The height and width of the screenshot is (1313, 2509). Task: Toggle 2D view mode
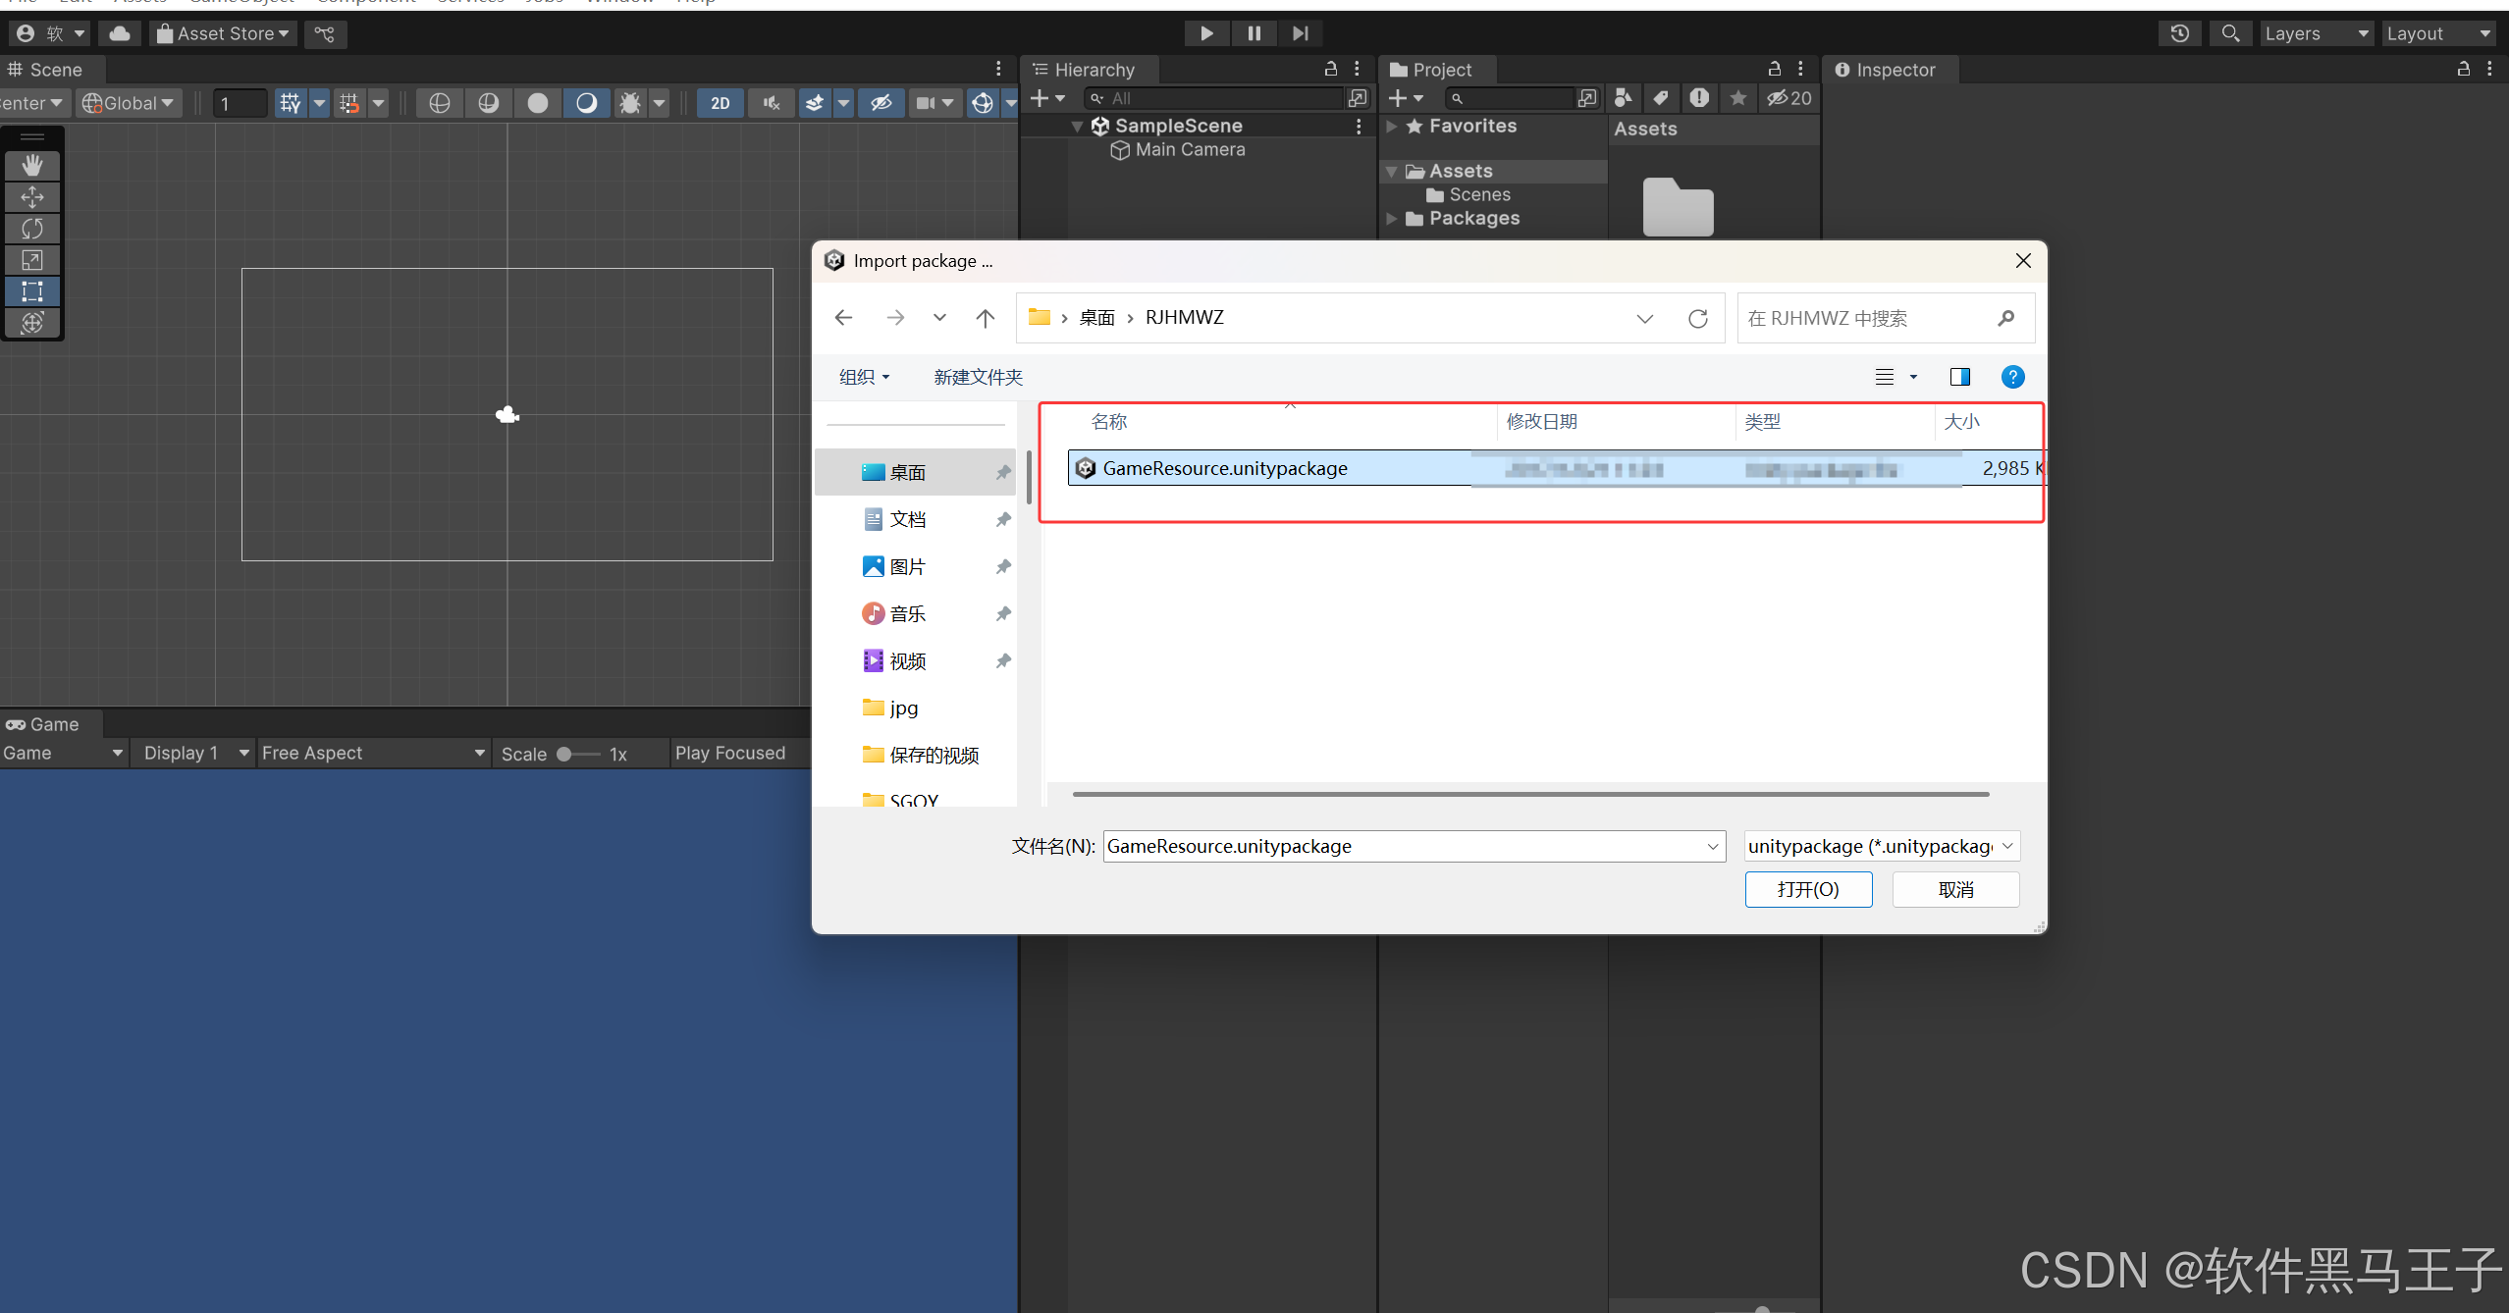[720, 103]
